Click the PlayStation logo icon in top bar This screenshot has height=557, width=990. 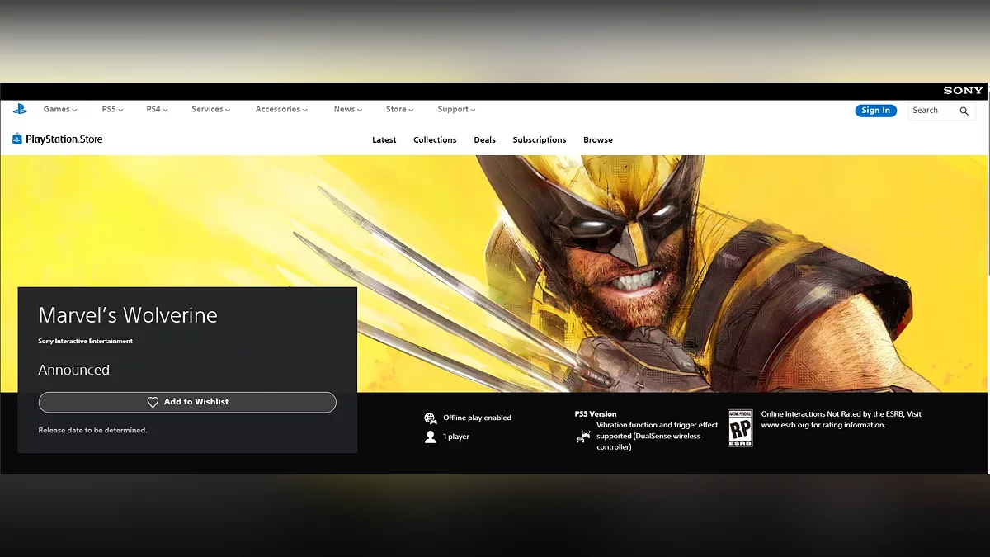tap(20, 109)
